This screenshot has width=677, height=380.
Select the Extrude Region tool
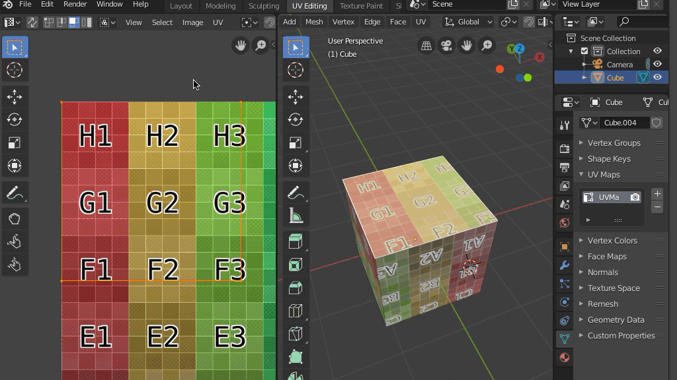click(296, 241)
